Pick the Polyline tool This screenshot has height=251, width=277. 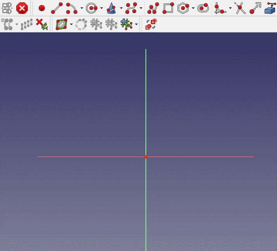pos(153,8)
